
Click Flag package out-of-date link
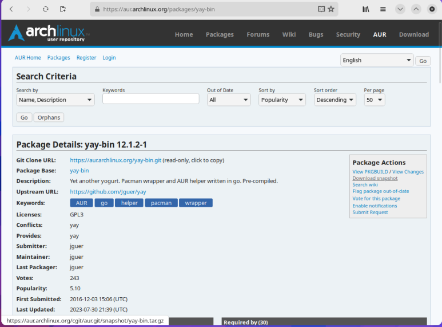(381, 191)
